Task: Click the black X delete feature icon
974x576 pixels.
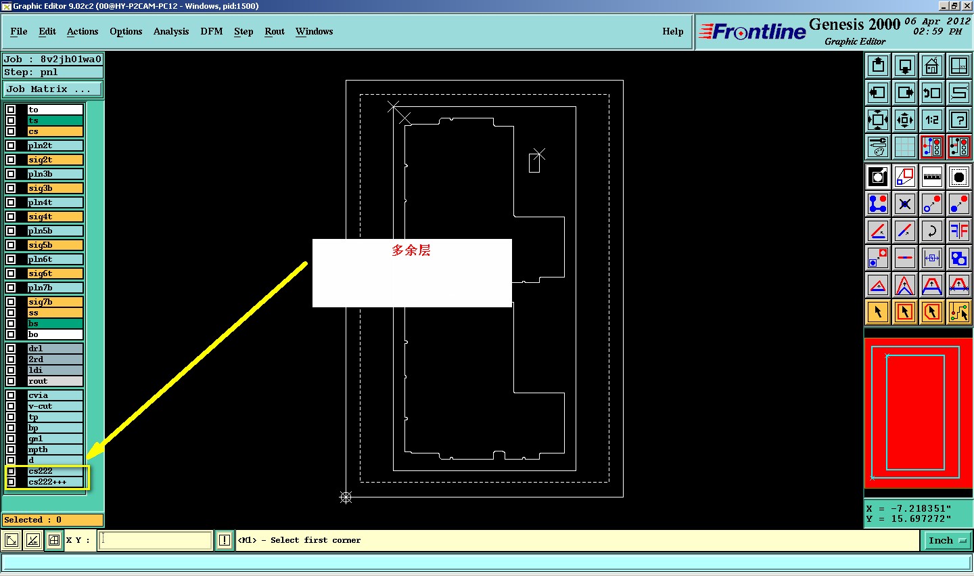Action: click(x=905, y=204)
